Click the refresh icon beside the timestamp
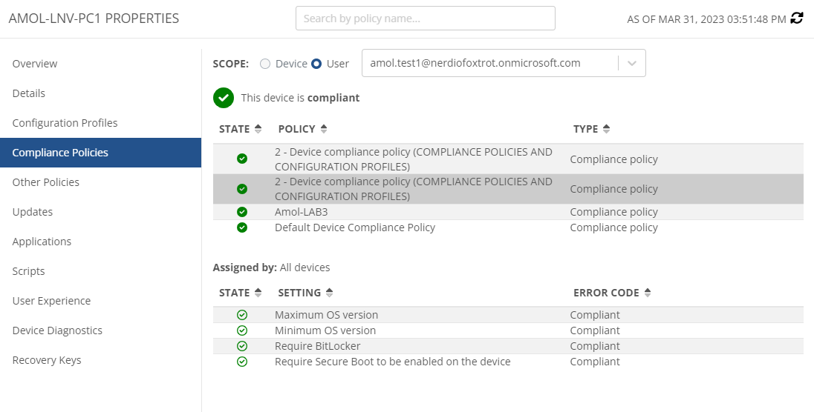814x412 pixels. coord(797,19)
